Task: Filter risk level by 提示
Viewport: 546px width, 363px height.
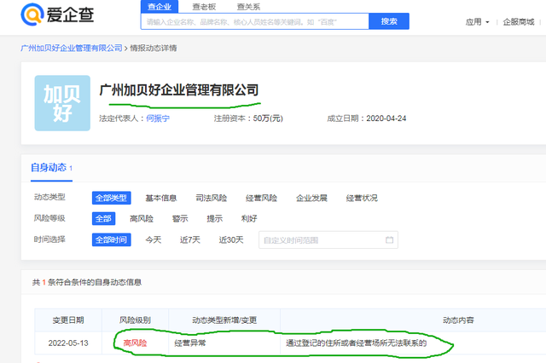Action: point(214,219)
